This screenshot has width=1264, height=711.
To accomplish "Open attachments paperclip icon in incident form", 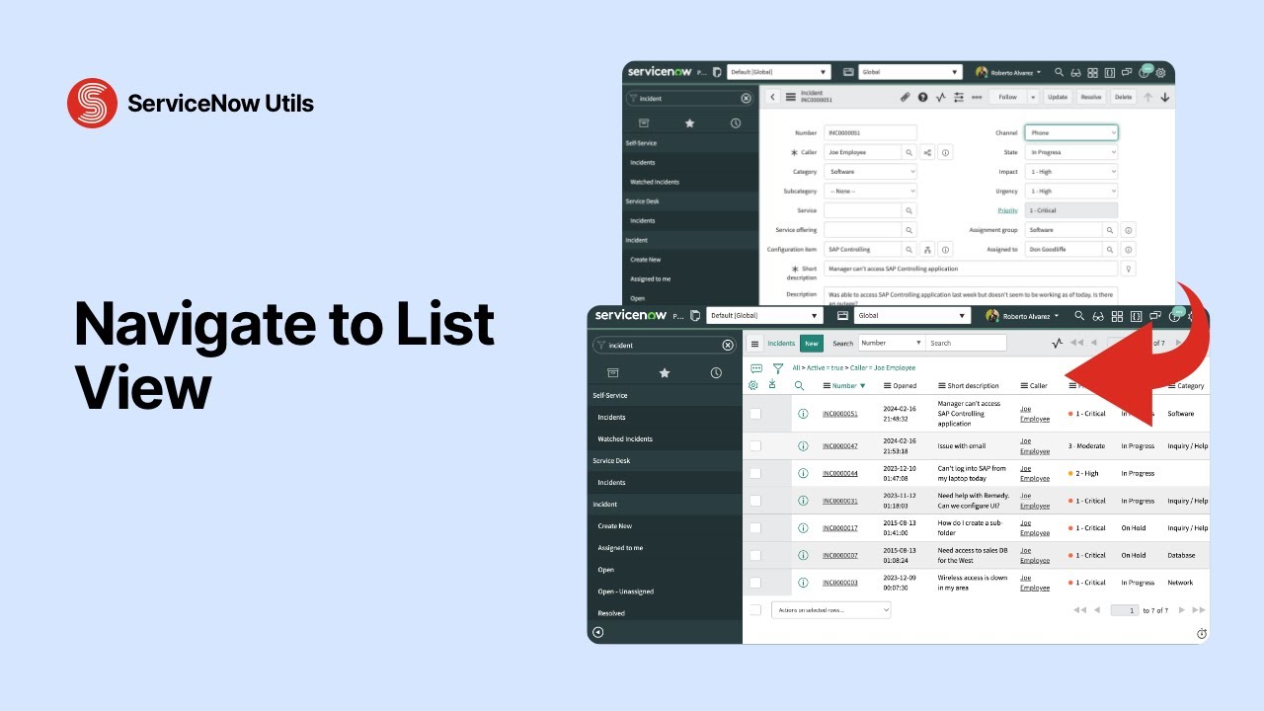I will (906, 97).
